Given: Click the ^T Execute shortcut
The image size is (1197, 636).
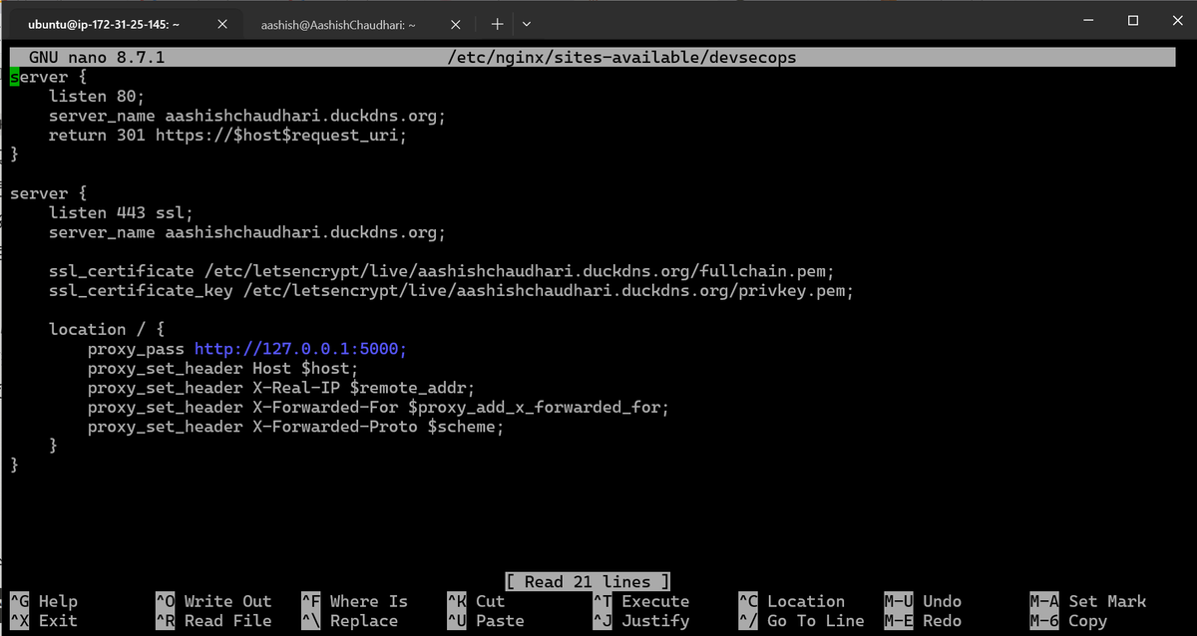Looking at the screenshot, I should click(x=641, y=601).
